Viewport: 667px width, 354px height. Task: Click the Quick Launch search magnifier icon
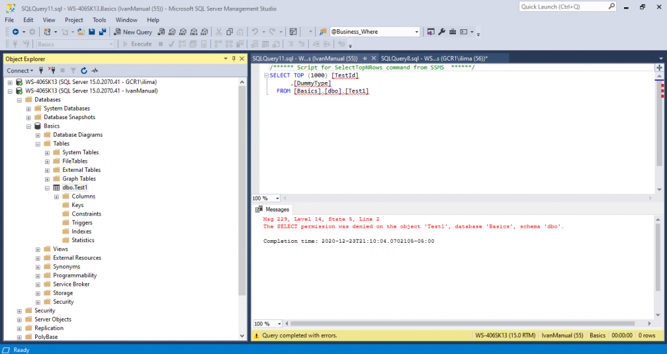(x=611, y=7)
